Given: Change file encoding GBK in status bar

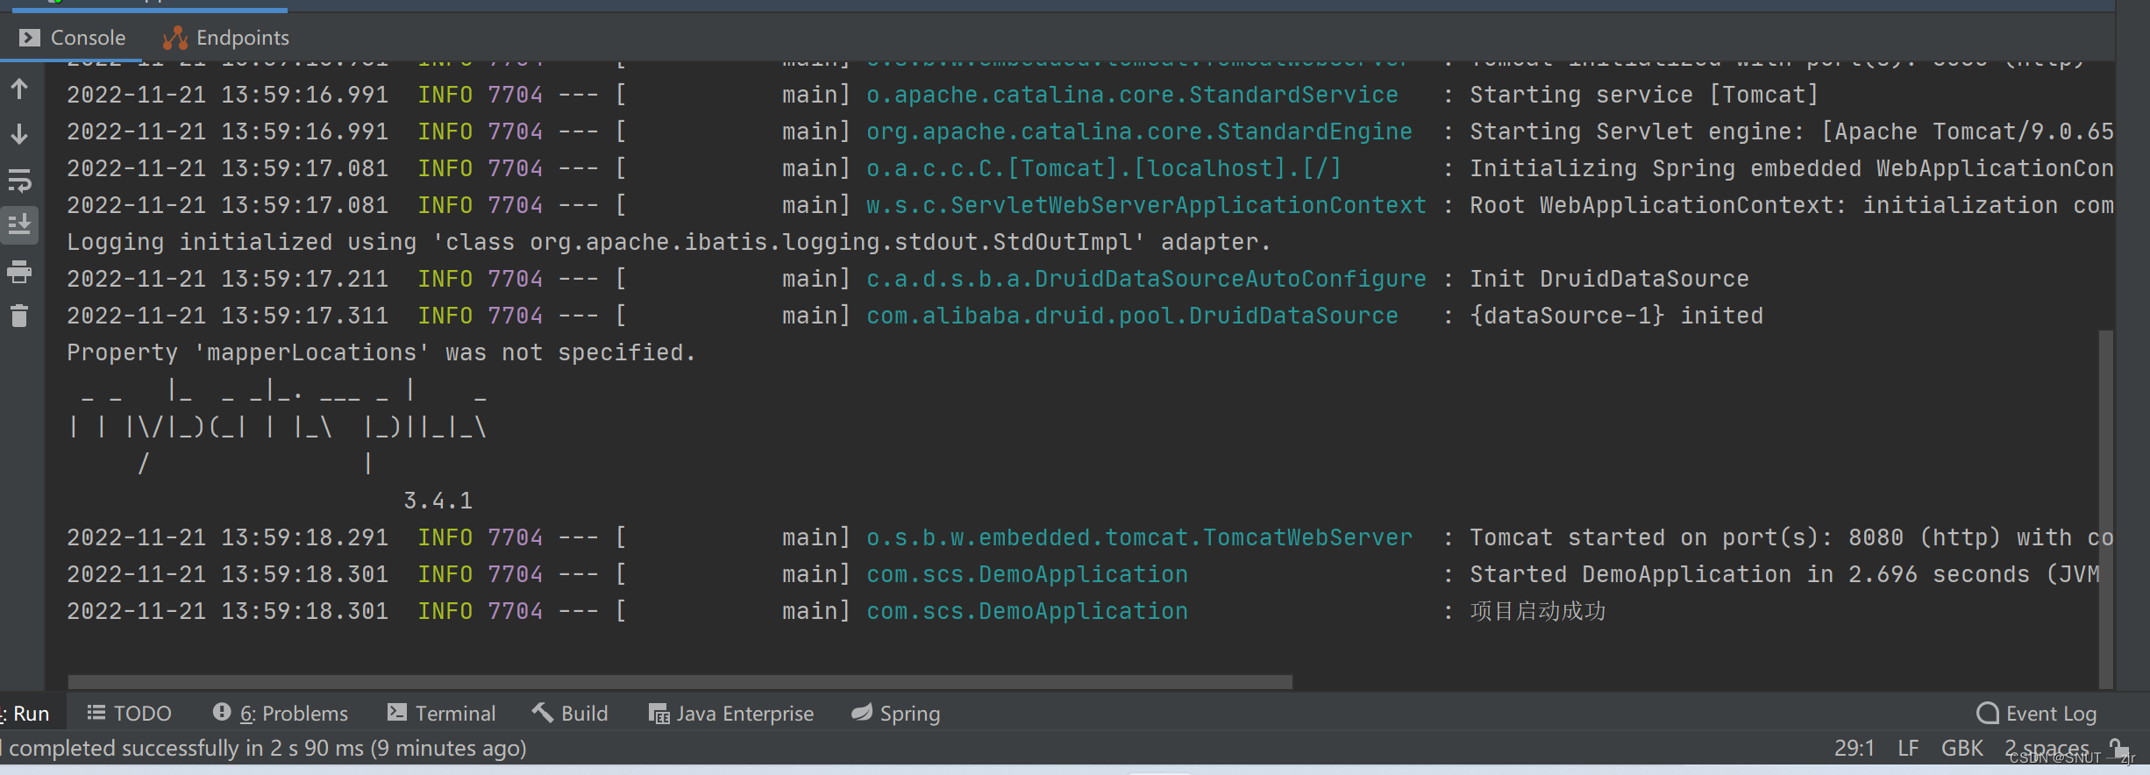Looking at the screenshot, I should (x=1962, y=749).
